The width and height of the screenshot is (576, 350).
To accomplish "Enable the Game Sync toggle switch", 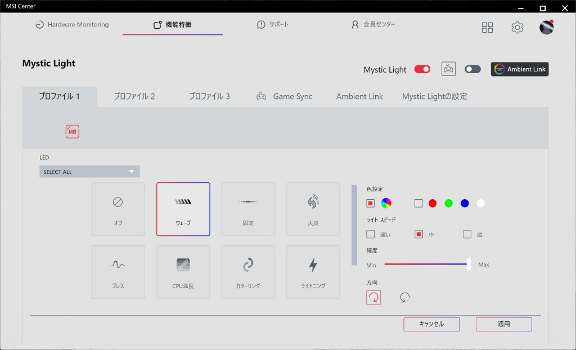I will [472, 69].
